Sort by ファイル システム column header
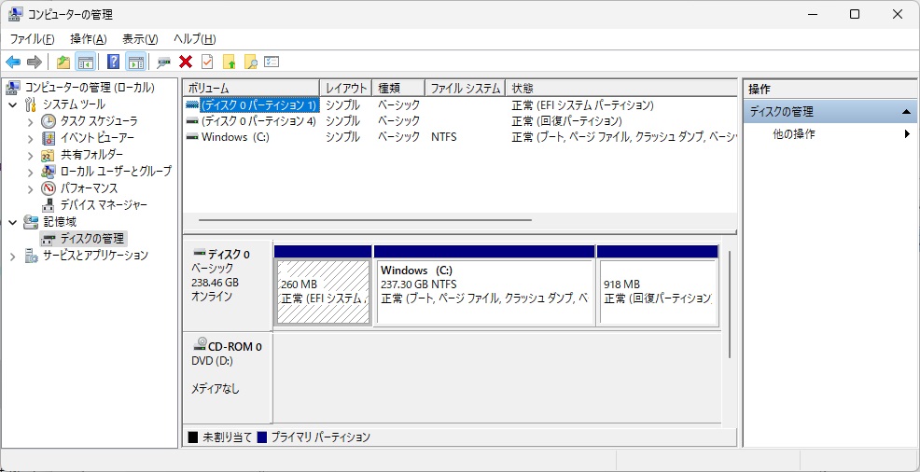This screenshot has width=920, height=472. [x=465, y=88]
